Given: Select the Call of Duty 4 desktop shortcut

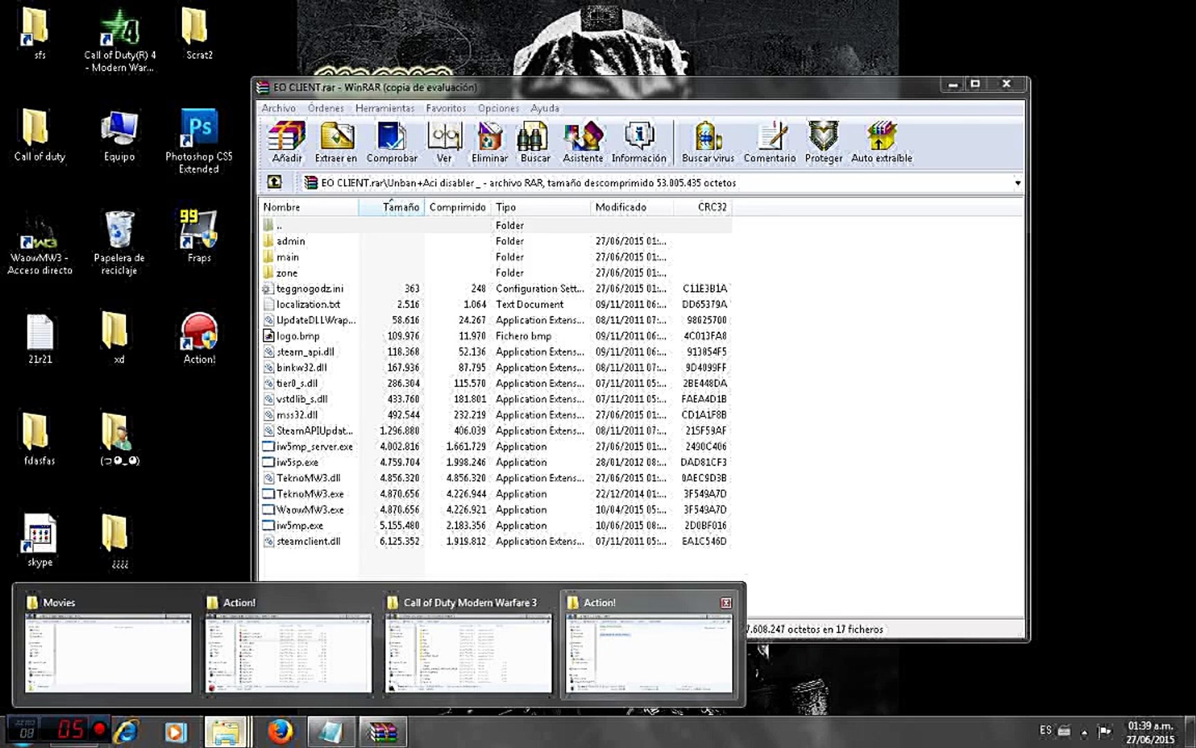Looking at the screenshot, I should 120,40.
